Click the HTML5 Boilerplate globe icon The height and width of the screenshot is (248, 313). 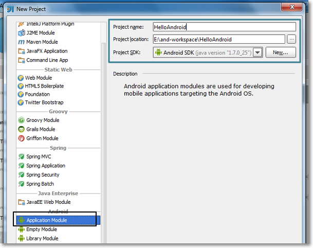21,86
